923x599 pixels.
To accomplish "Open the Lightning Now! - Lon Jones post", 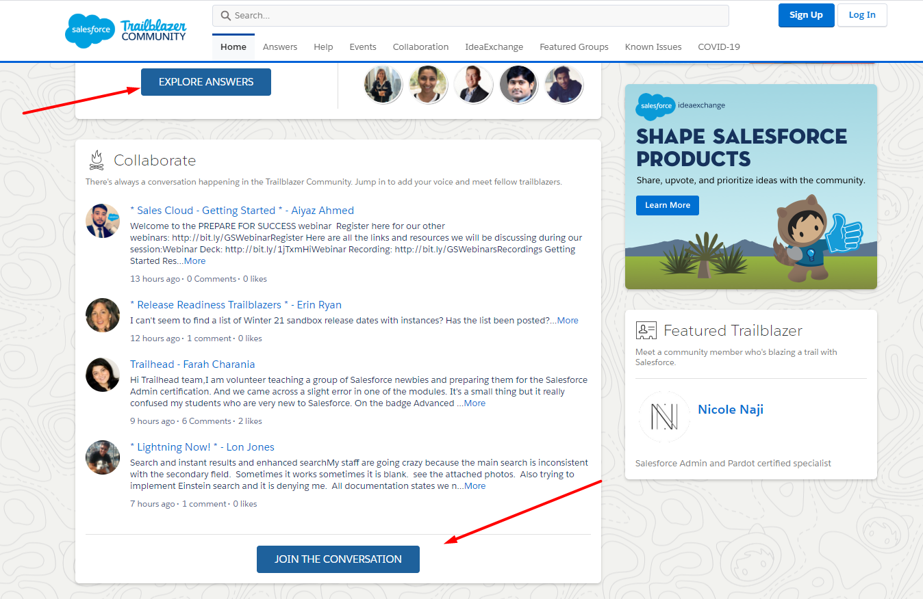I will 202,447.
